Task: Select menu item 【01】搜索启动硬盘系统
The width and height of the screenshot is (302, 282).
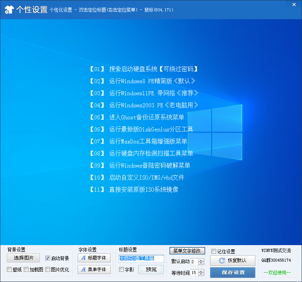Action: pos(144,69)
